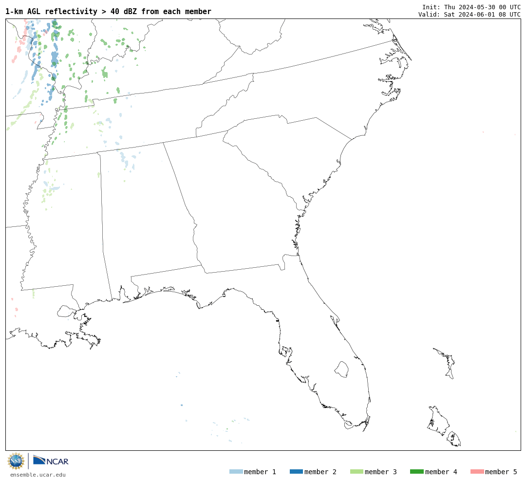Select the 'member 2' legend label

tap(320, 472)
